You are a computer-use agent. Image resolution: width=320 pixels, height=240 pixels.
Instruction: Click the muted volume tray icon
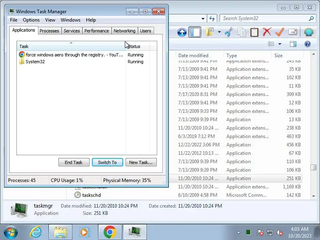coord(279,232)
